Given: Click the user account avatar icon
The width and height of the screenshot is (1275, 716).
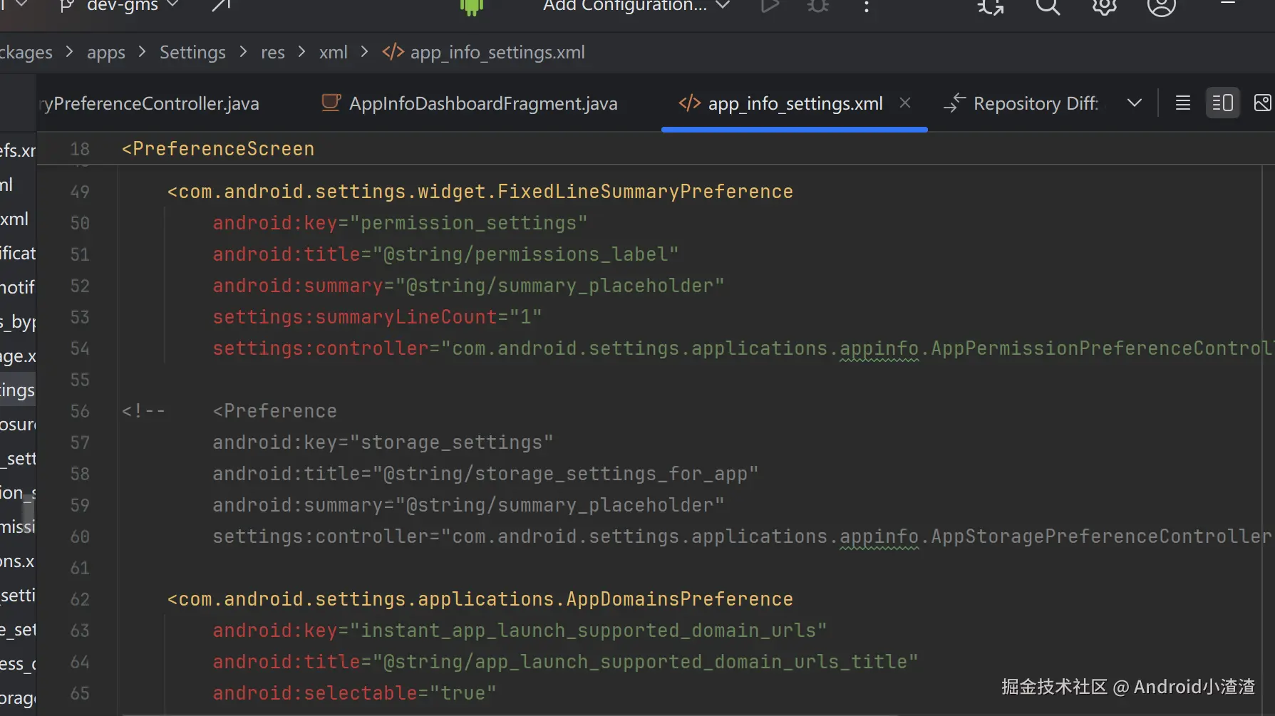Looking at the screenshot, I should tap(1161, 7).
